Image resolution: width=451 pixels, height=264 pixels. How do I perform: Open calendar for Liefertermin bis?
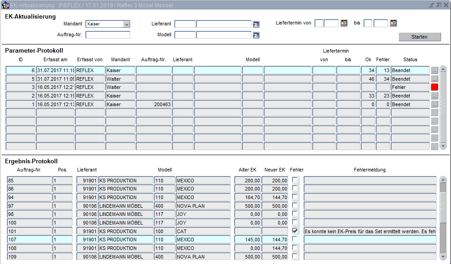click(x=393, y=23)
